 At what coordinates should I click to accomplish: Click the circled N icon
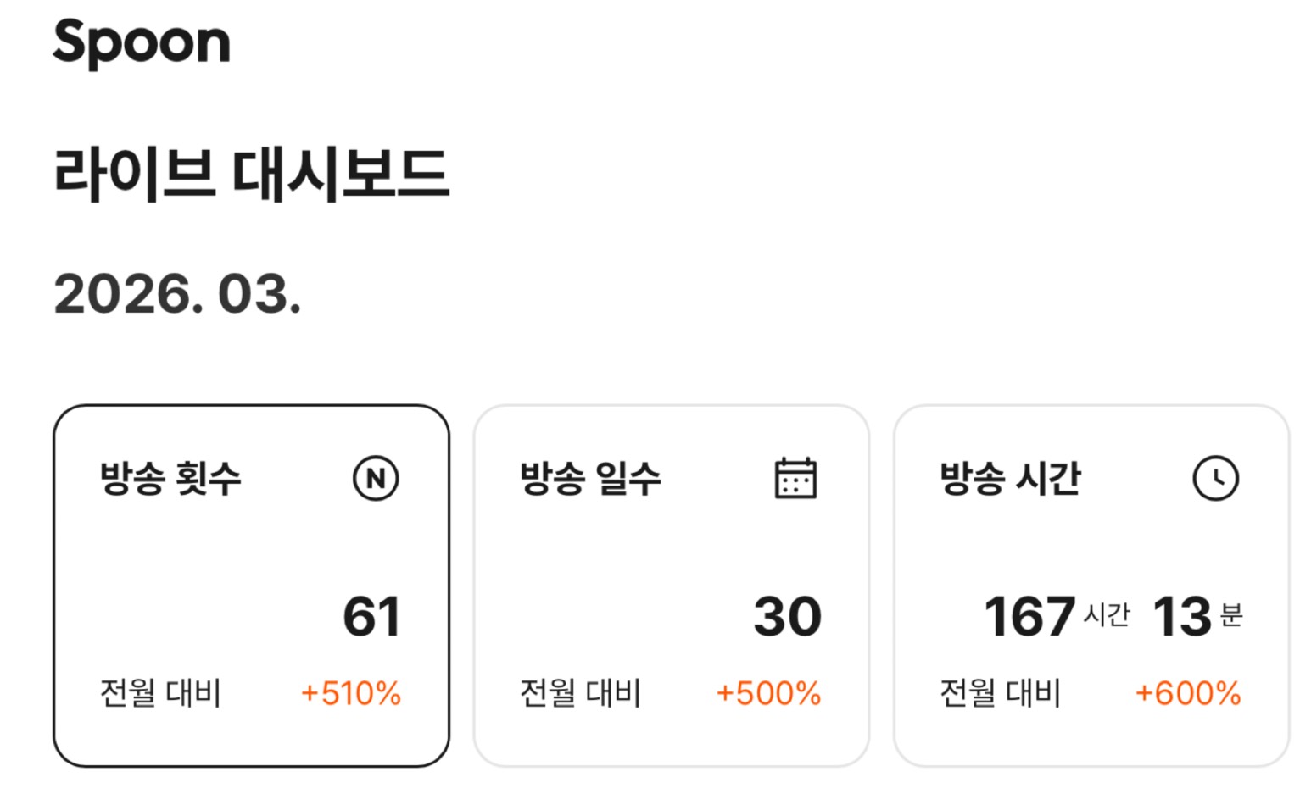coord(376,478)
